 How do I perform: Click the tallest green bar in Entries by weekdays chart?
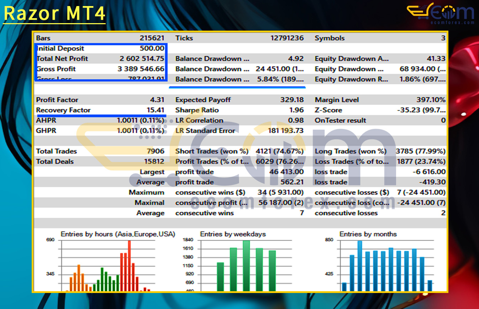tap(246, 266)
